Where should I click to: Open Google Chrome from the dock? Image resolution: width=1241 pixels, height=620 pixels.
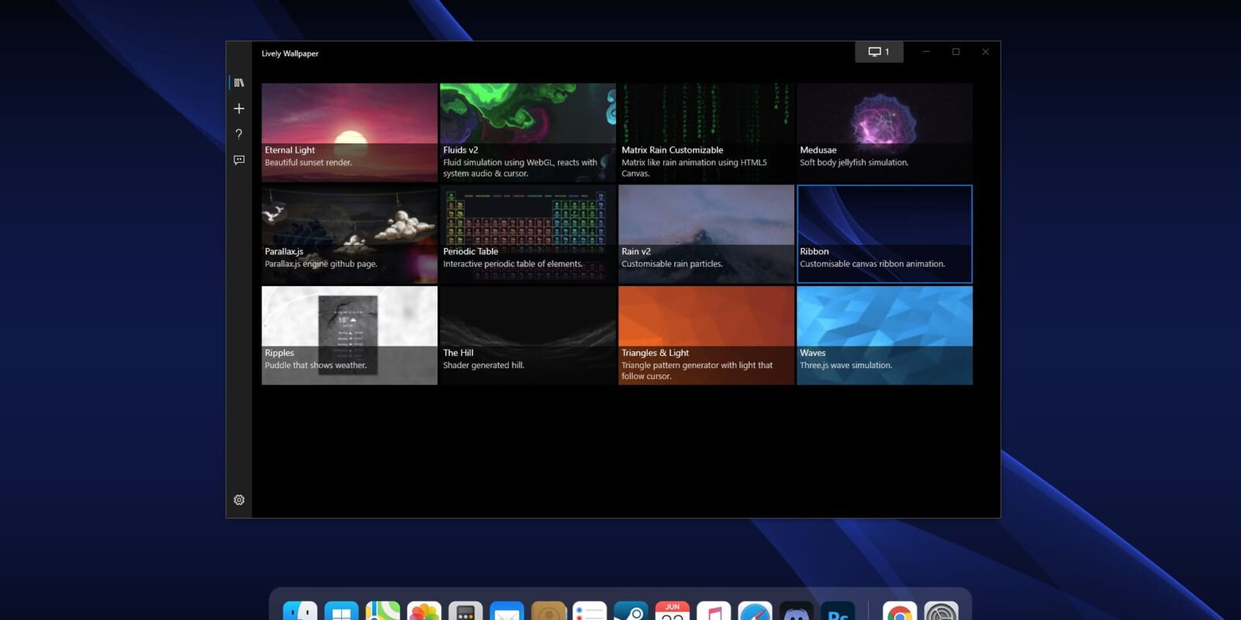[x=900, y=612]
